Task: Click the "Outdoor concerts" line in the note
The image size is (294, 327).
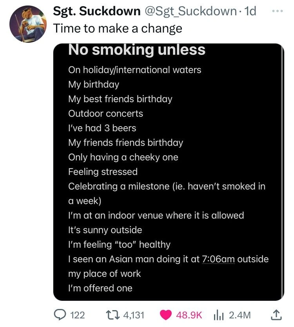Action: point(105,114)
